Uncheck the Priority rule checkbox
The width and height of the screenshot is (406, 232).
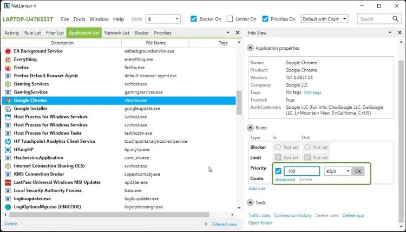[278, 171]
